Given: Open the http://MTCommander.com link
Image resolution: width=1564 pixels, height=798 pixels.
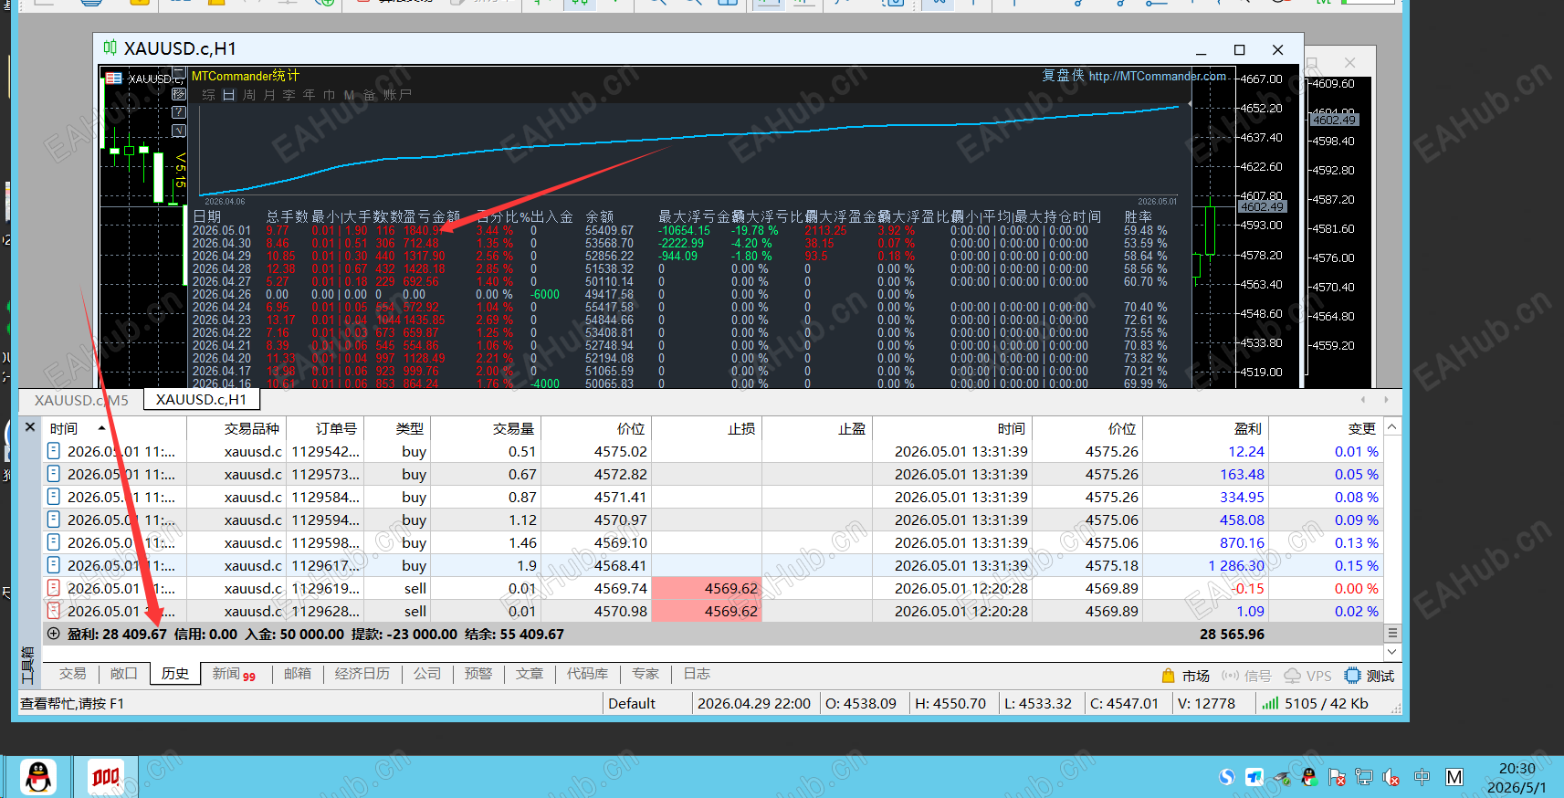Looking at the screenshot, I should 1157,76.
